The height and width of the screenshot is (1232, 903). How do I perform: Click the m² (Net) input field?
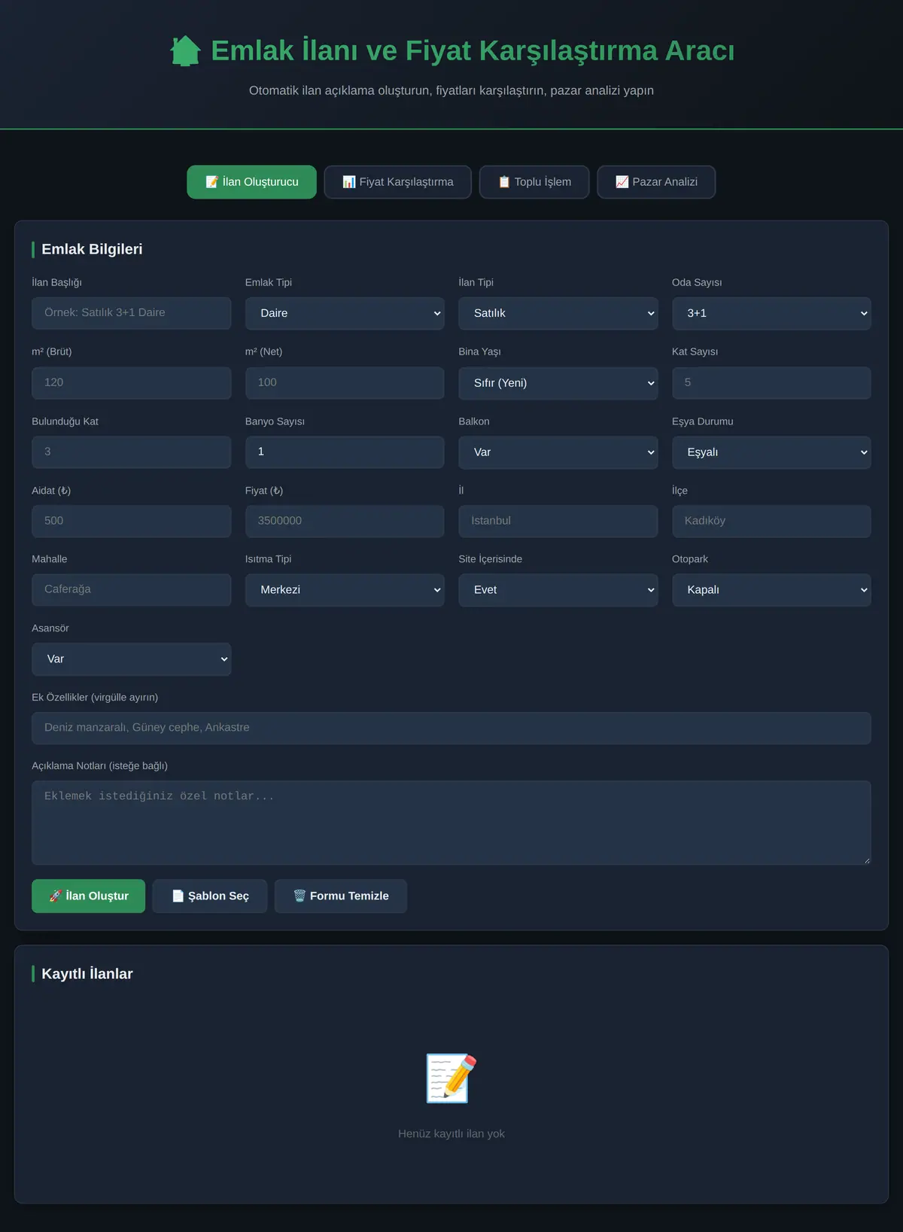tap(345, 383)
